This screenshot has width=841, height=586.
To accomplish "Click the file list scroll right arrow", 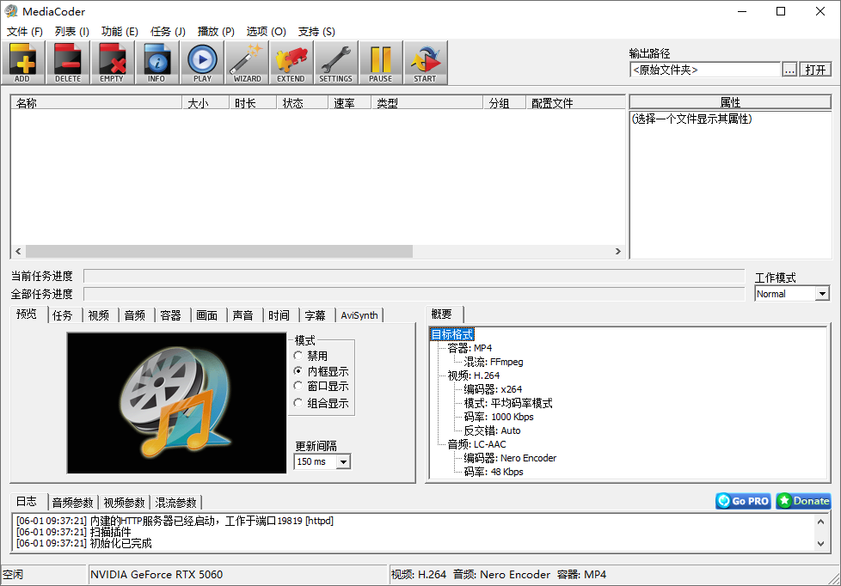I will click(618, 251).
